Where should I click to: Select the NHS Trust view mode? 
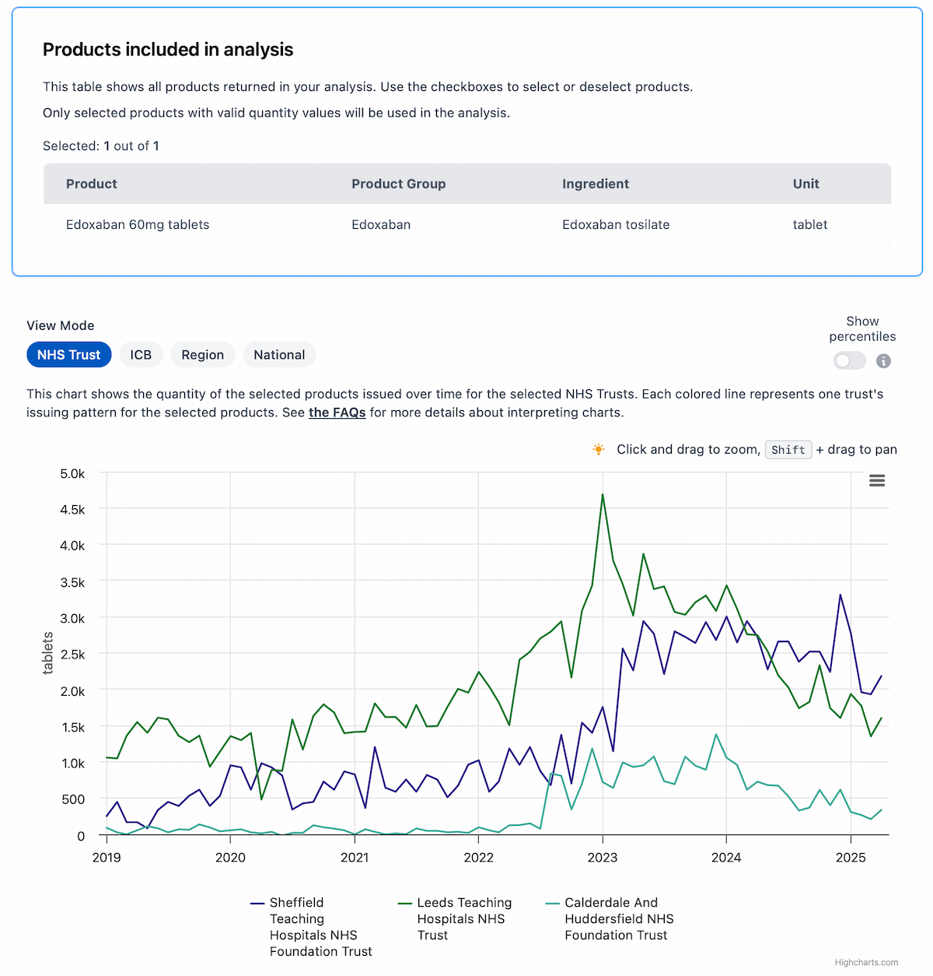click(68, 355)
